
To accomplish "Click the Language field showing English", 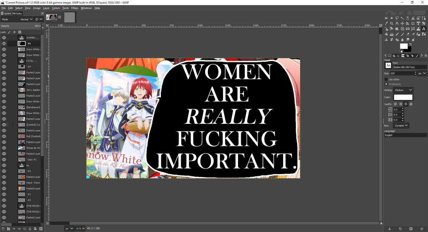I will click(x=406, y=135).
